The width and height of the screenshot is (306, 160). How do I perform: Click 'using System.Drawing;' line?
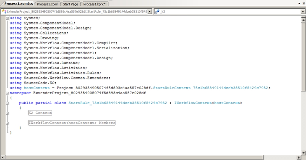(x=34, y=38)
